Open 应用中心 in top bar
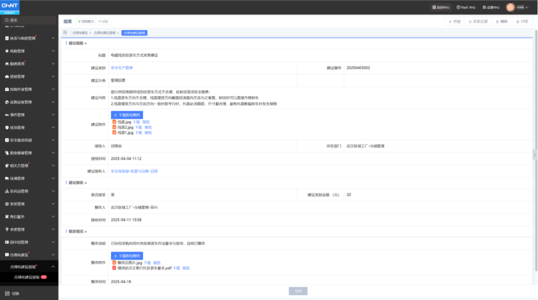Viewport: 538px width, 300px height. click(x=441, y=7)
